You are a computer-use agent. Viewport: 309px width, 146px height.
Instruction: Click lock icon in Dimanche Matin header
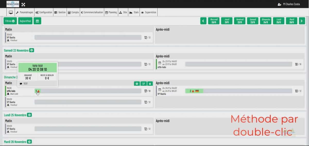[x=150, y=84]
